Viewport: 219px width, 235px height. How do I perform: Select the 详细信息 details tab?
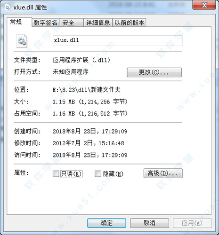(98, 23)
